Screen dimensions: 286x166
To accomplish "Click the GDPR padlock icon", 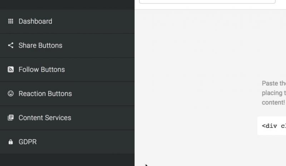I will click(11, 142).
